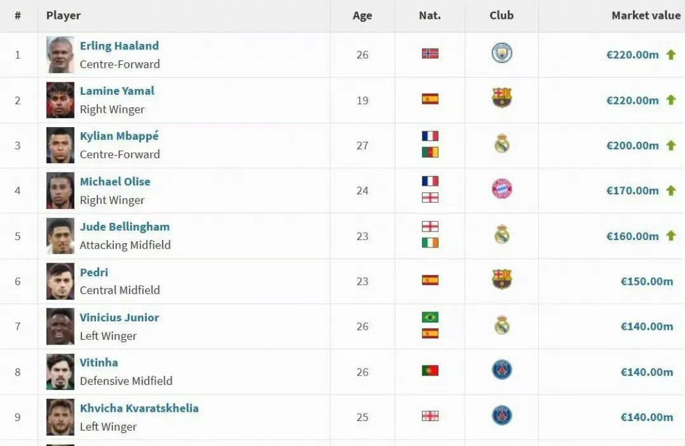Image resolution: width=685 pixels, height=446 pixels.
Task: Open Jude Bellingham's player name link
Action: 125,227
